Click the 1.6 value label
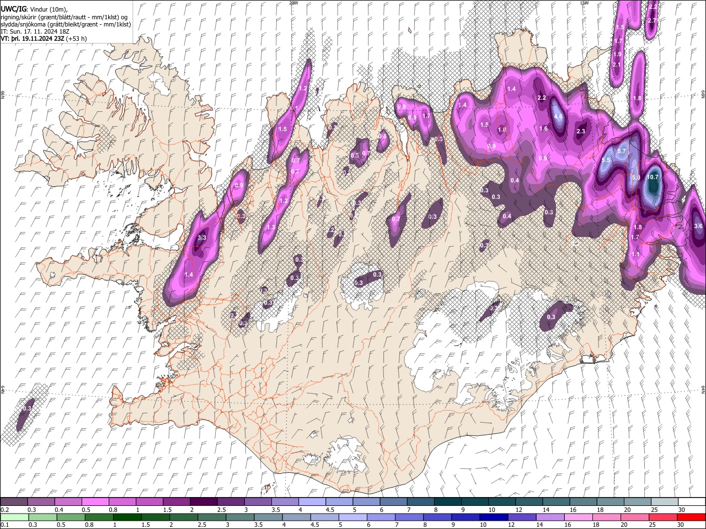The image size is (706, 529). 544,128
